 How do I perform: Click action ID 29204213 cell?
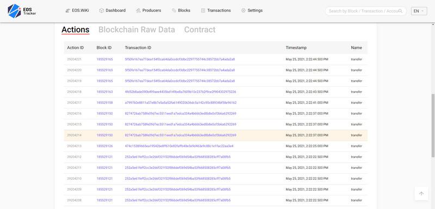coord(74,146)
